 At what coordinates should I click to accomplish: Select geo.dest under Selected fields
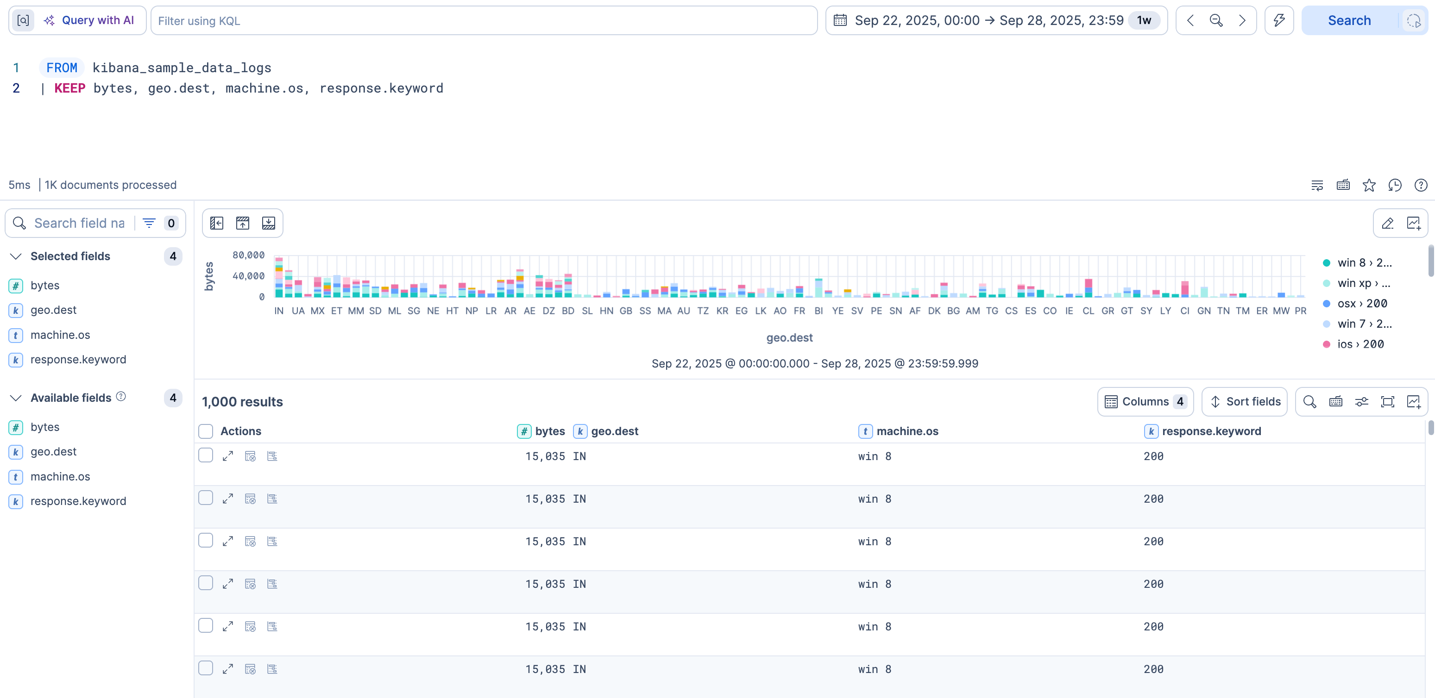click(53, 310)
